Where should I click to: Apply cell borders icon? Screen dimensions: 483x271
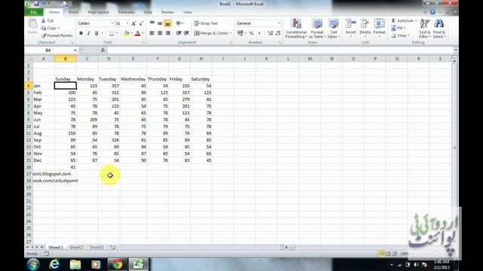112,33
